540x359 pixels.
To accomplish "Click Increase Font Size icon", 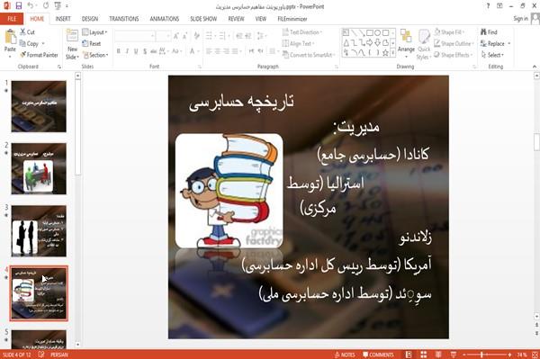I will coord(176,36).
